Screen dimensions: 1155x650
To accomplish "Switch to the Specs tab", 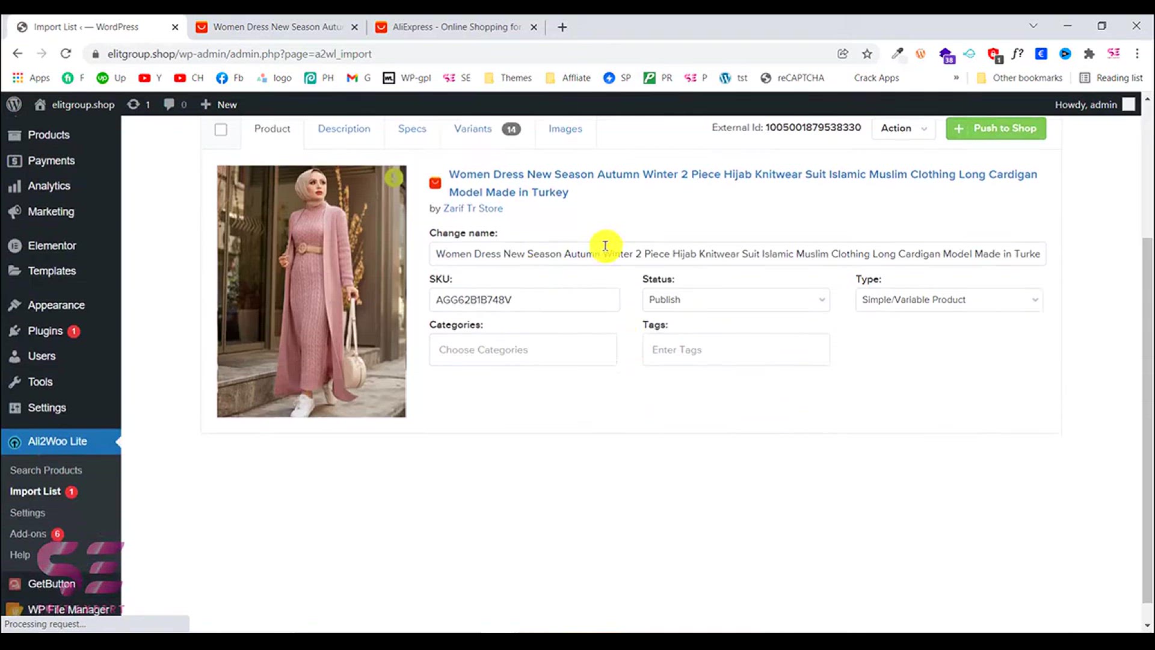I will tap(412, 129).
